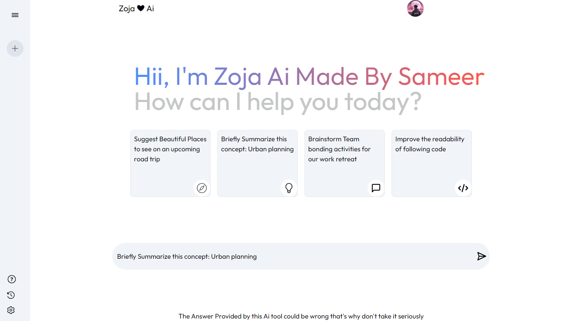Send the prompt with the arrow icon
Screen dimensions: 572x321
click(482, 256)
